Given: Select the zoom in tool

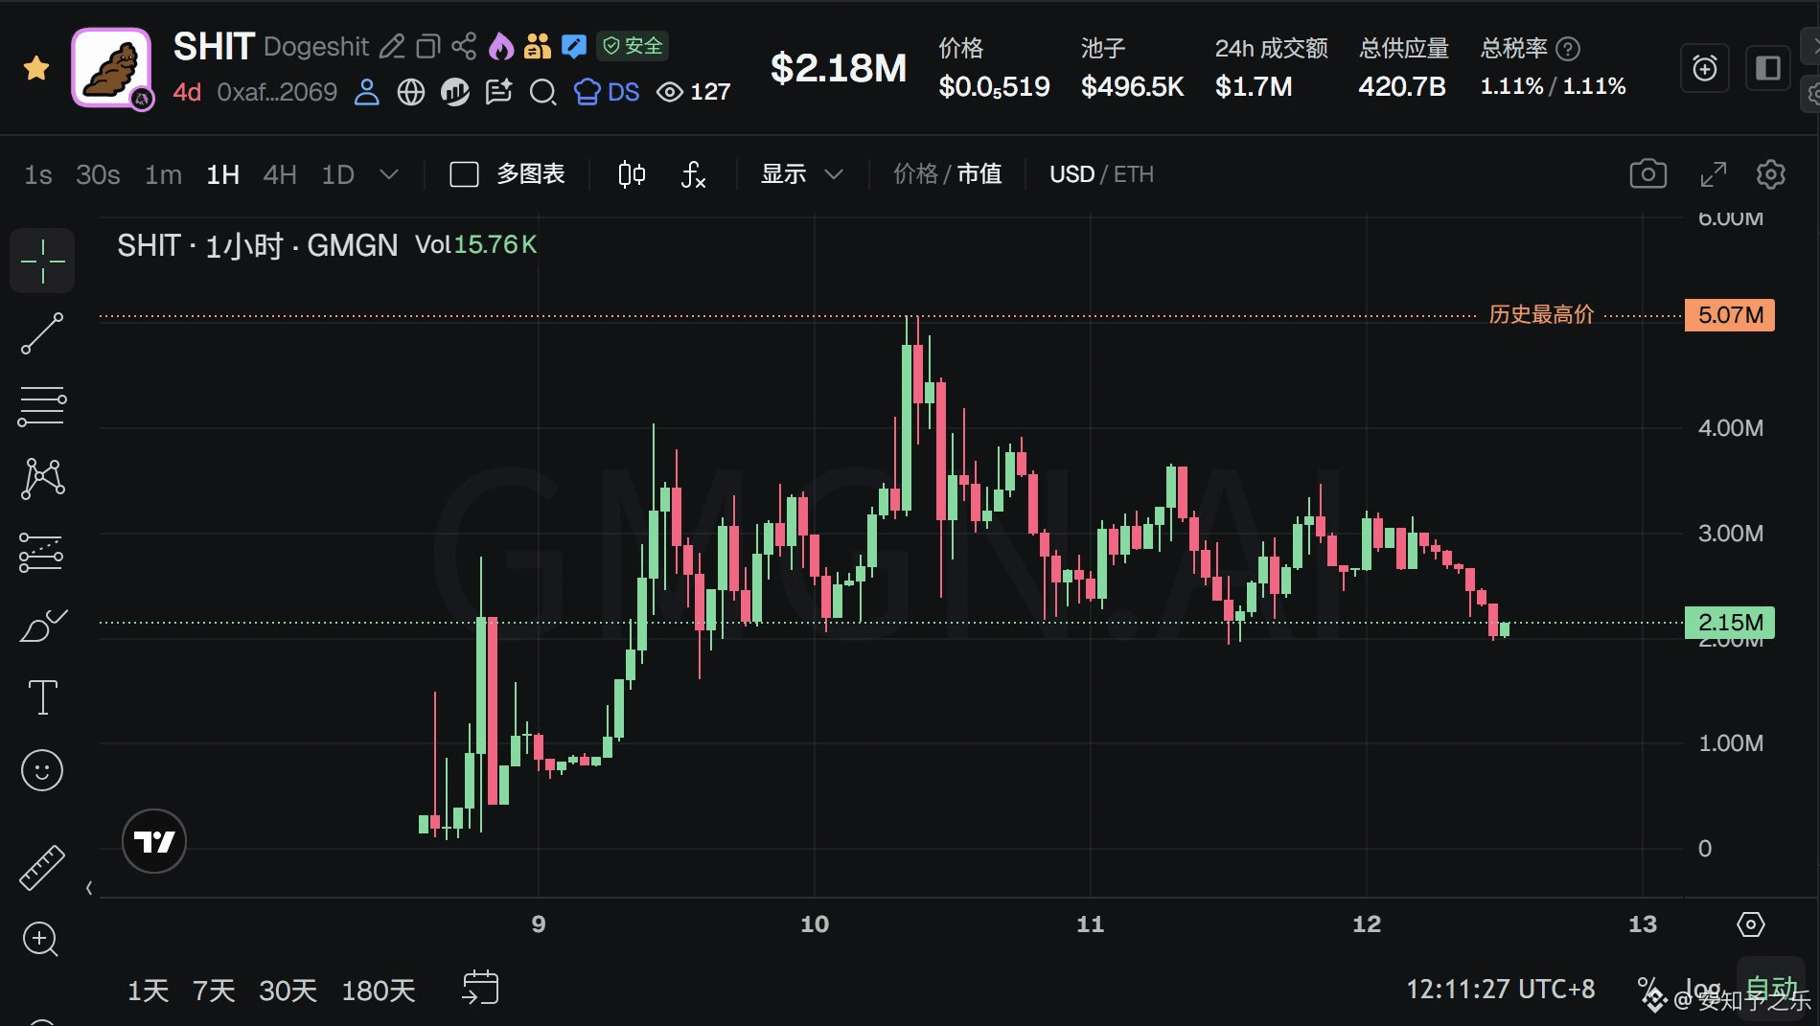Looking at the screenshot, I should pyautogui.click(x=40, y=940).
